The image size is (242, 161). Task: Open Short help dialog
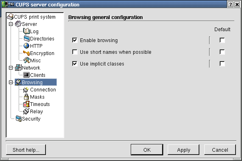pyautogui.click(x=26, y=150)
